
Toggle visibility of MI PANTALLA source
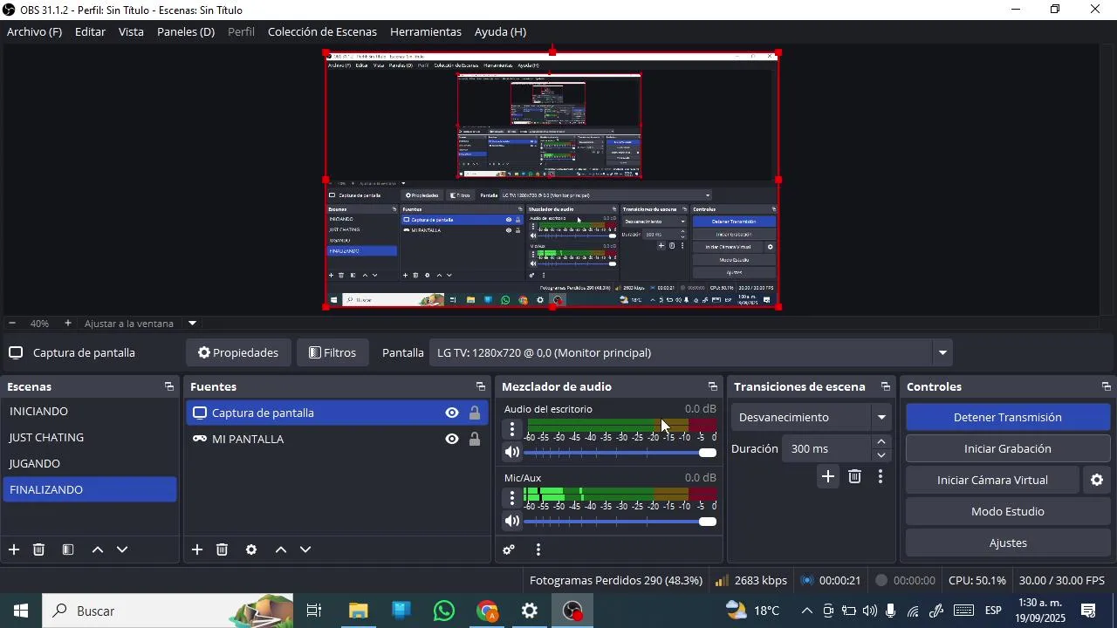(452, 439)
